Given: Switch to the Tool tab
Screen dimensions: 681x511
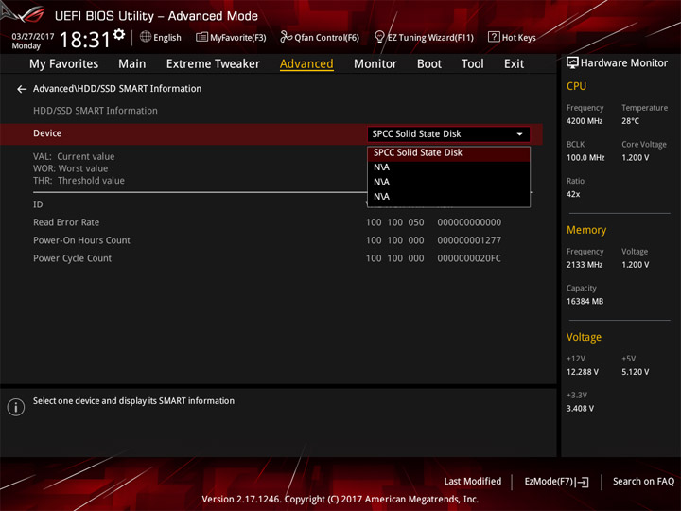Looking at the screenshot, I should (x=473, y=64).
